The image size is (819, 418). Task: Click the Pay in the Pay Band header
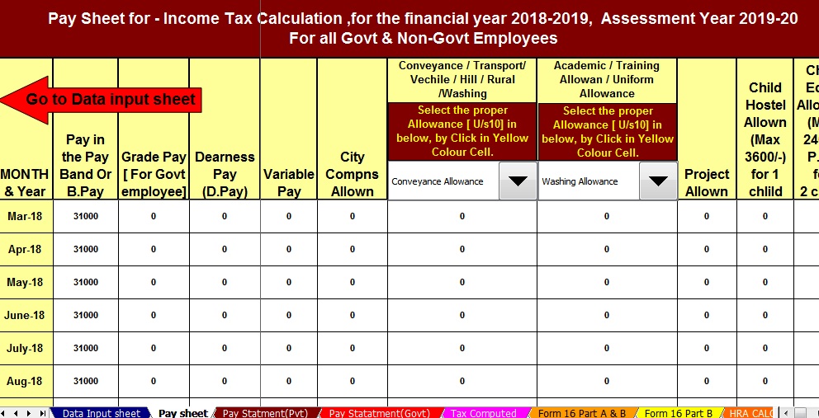[x=86, y=166]
